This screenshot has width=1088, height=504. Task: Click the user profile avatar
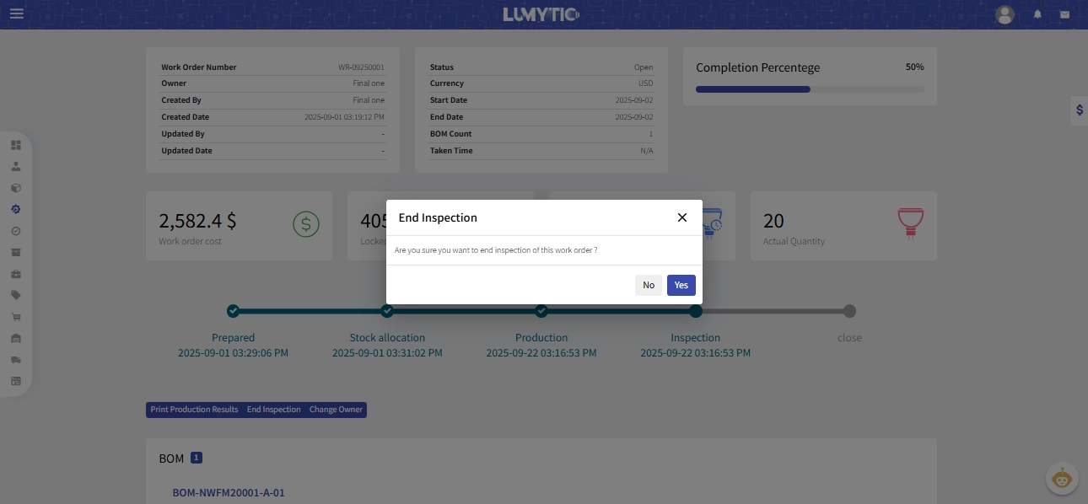tap(1005, 14)
